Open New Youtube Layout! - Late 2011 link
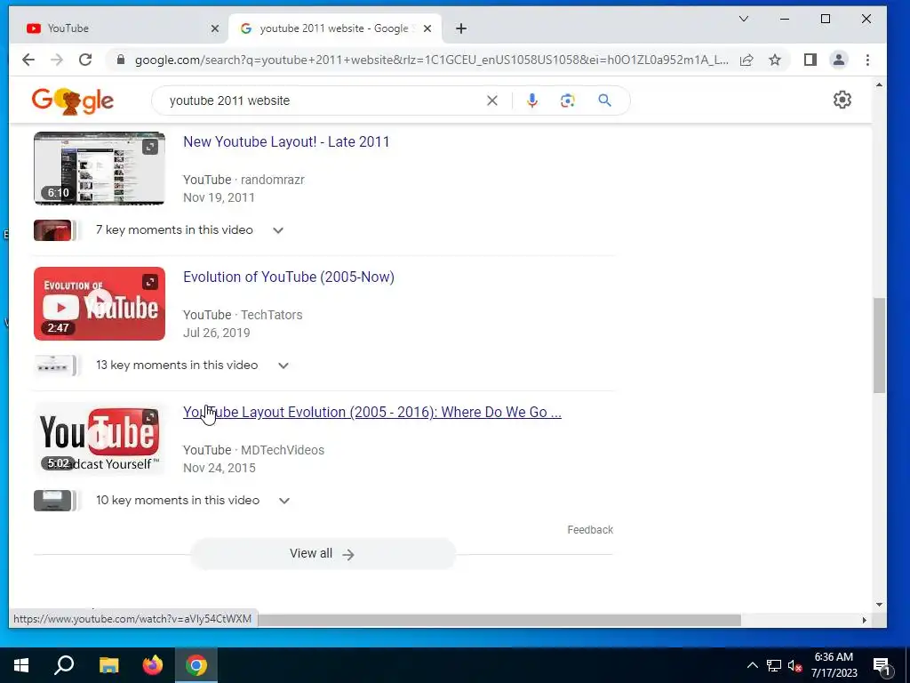 [286, 141]
